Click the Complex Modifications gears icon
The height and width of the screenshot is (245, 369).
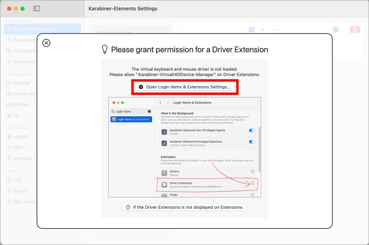click(x=9, y=51)
